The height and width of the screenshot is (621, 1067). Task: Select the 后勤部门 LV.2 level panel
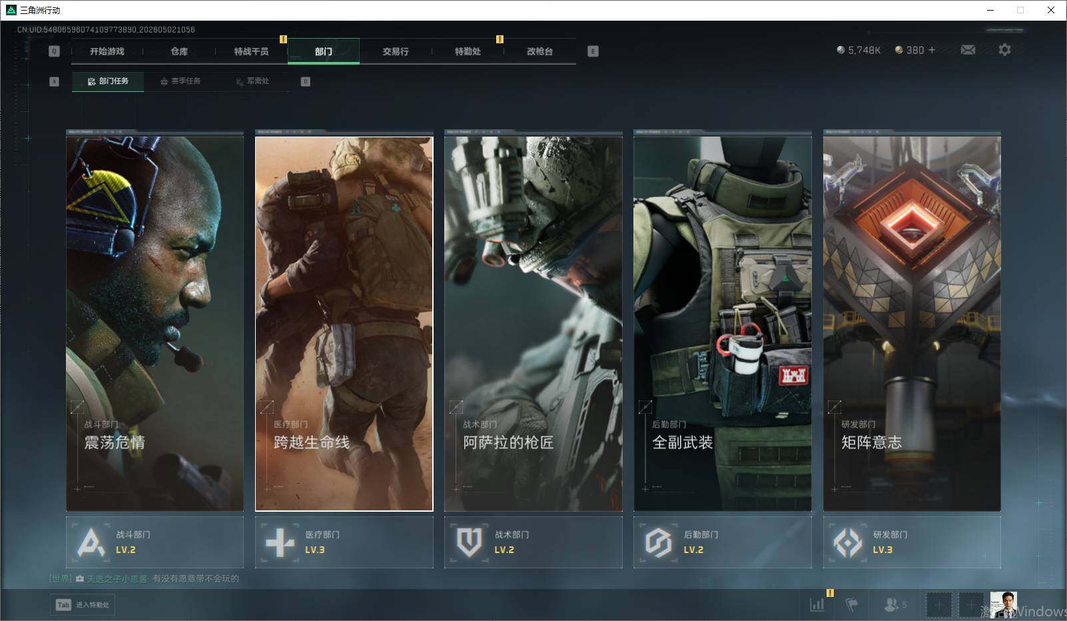(722, 542)
